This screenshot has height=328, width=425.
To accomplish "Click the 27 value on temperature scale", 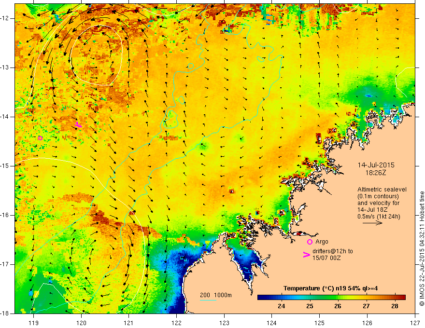I will coord(366,306).
